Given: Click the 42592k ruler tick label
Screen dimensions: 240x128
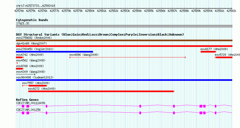Looking at the screenshot, I should 231,11.
